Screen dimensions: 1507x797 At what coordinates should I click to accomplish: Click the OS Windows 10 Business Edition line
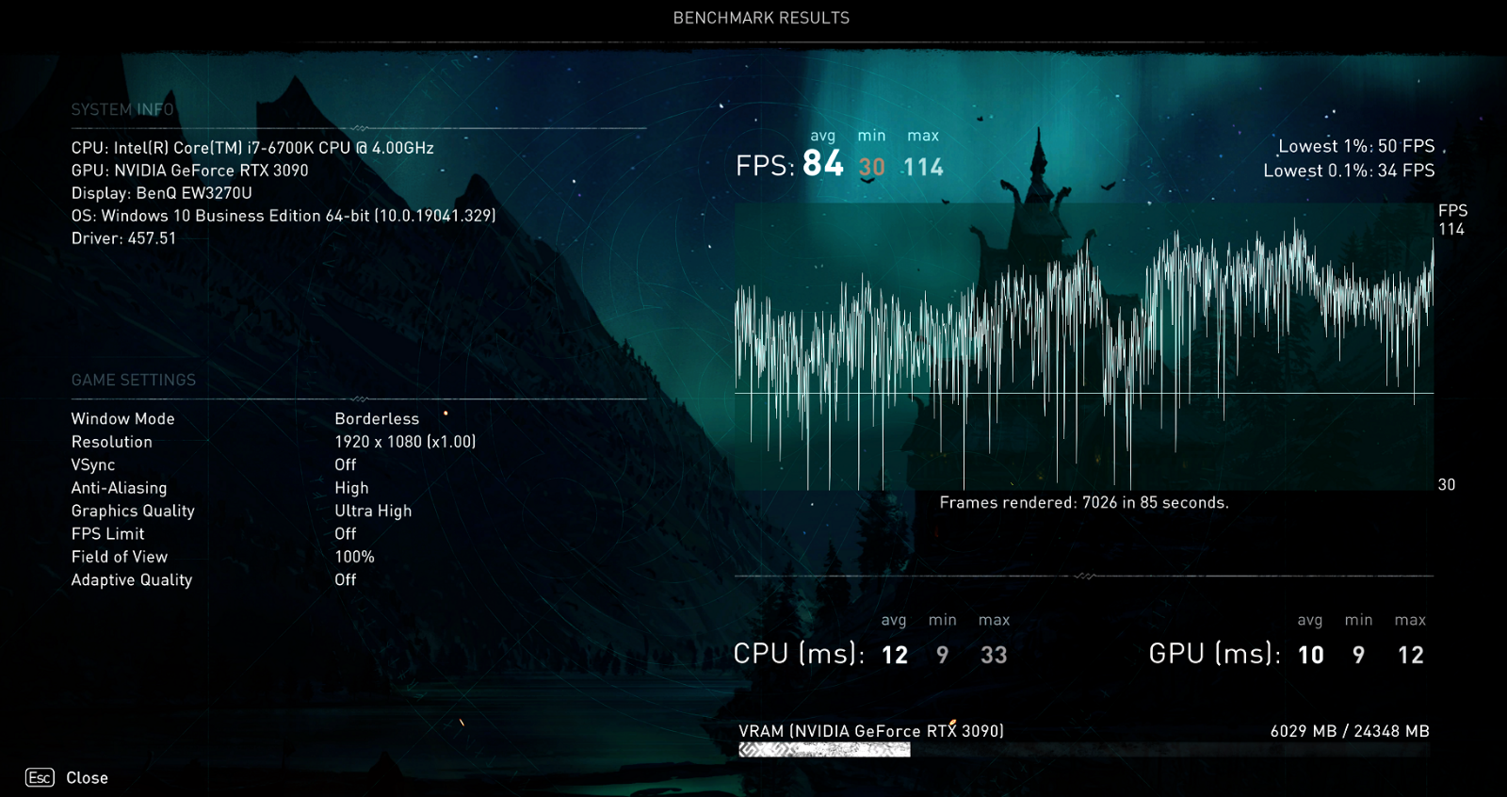pos(284,216)
